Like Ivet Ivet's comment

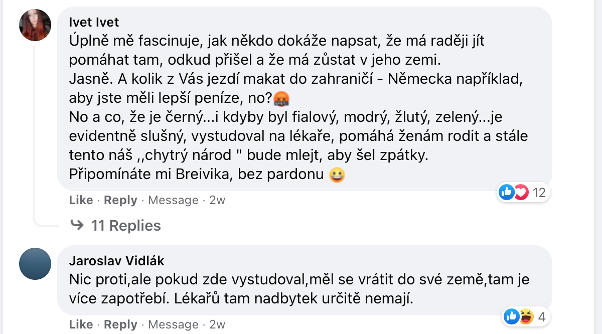81,200
